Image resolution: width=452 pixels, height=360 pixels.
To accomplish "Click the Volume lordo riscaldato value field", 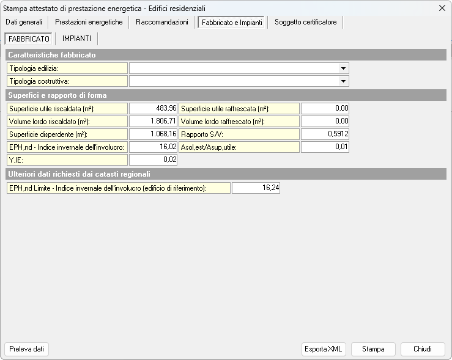I will click(x=153, y=122).
